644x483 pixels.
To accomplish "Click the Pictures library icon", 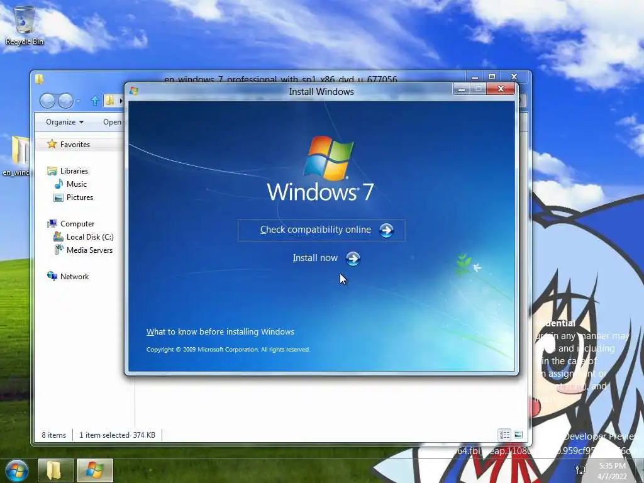I will coord(58,197).
